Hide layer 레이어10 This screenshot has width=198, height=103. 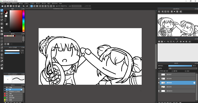click(x=159, y=91)
